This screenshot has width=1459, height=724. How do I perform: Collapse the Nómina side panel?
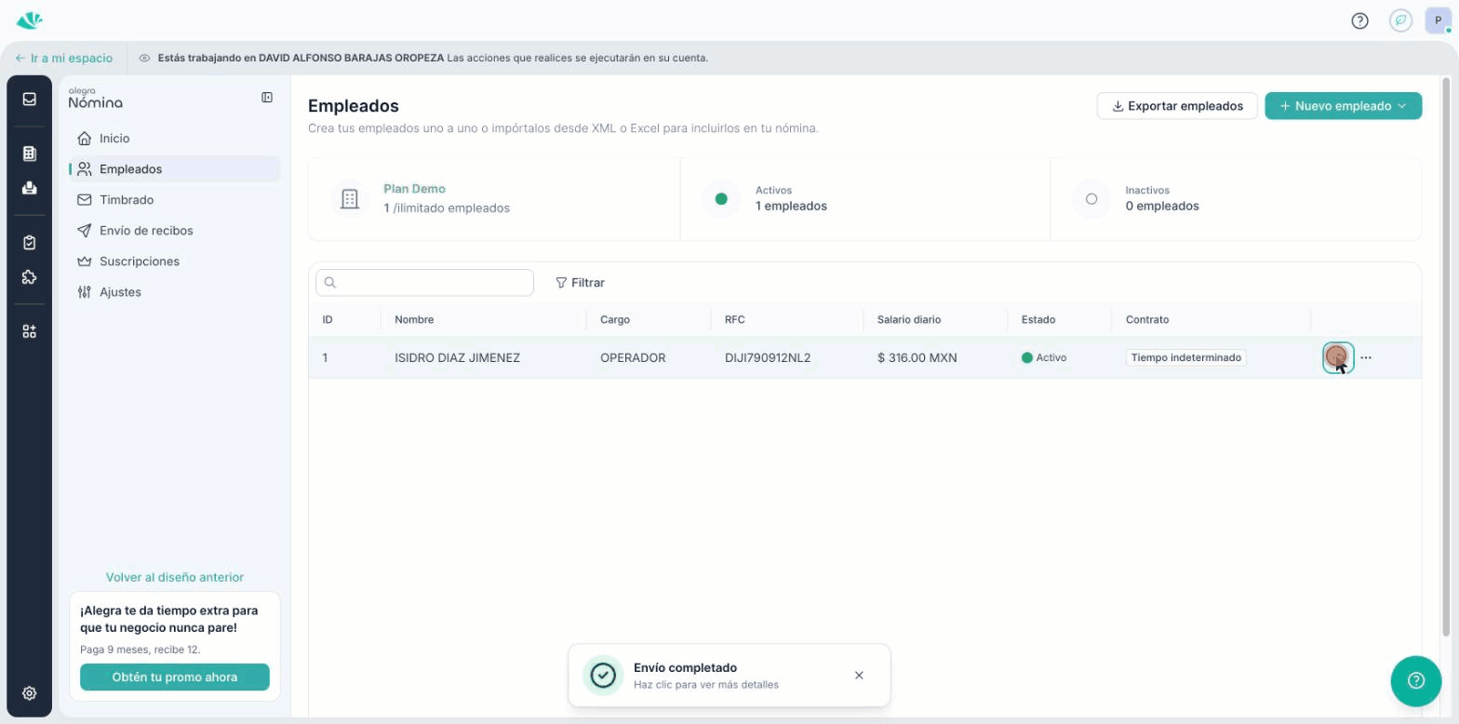coord(267,98)
